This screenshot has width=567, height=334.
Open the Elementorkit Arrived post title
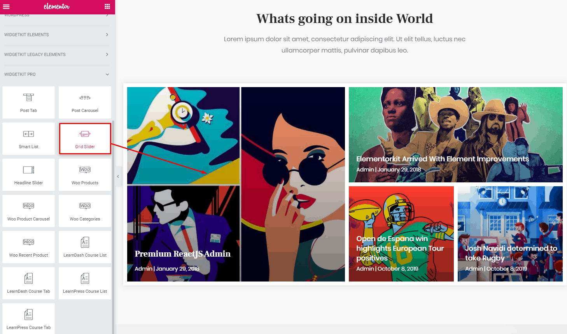(442, 159)
